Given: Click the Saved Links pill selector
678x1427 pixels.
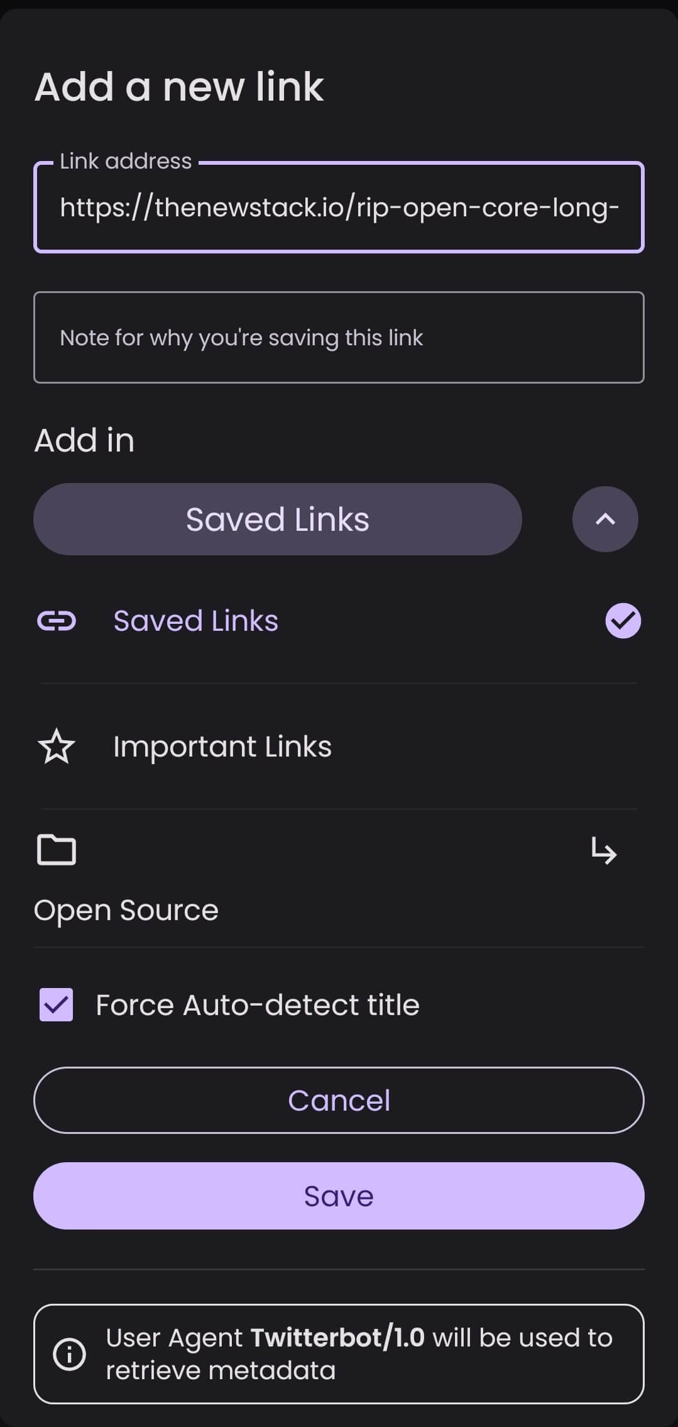Looking at the screenshot, I should point(277,519).
